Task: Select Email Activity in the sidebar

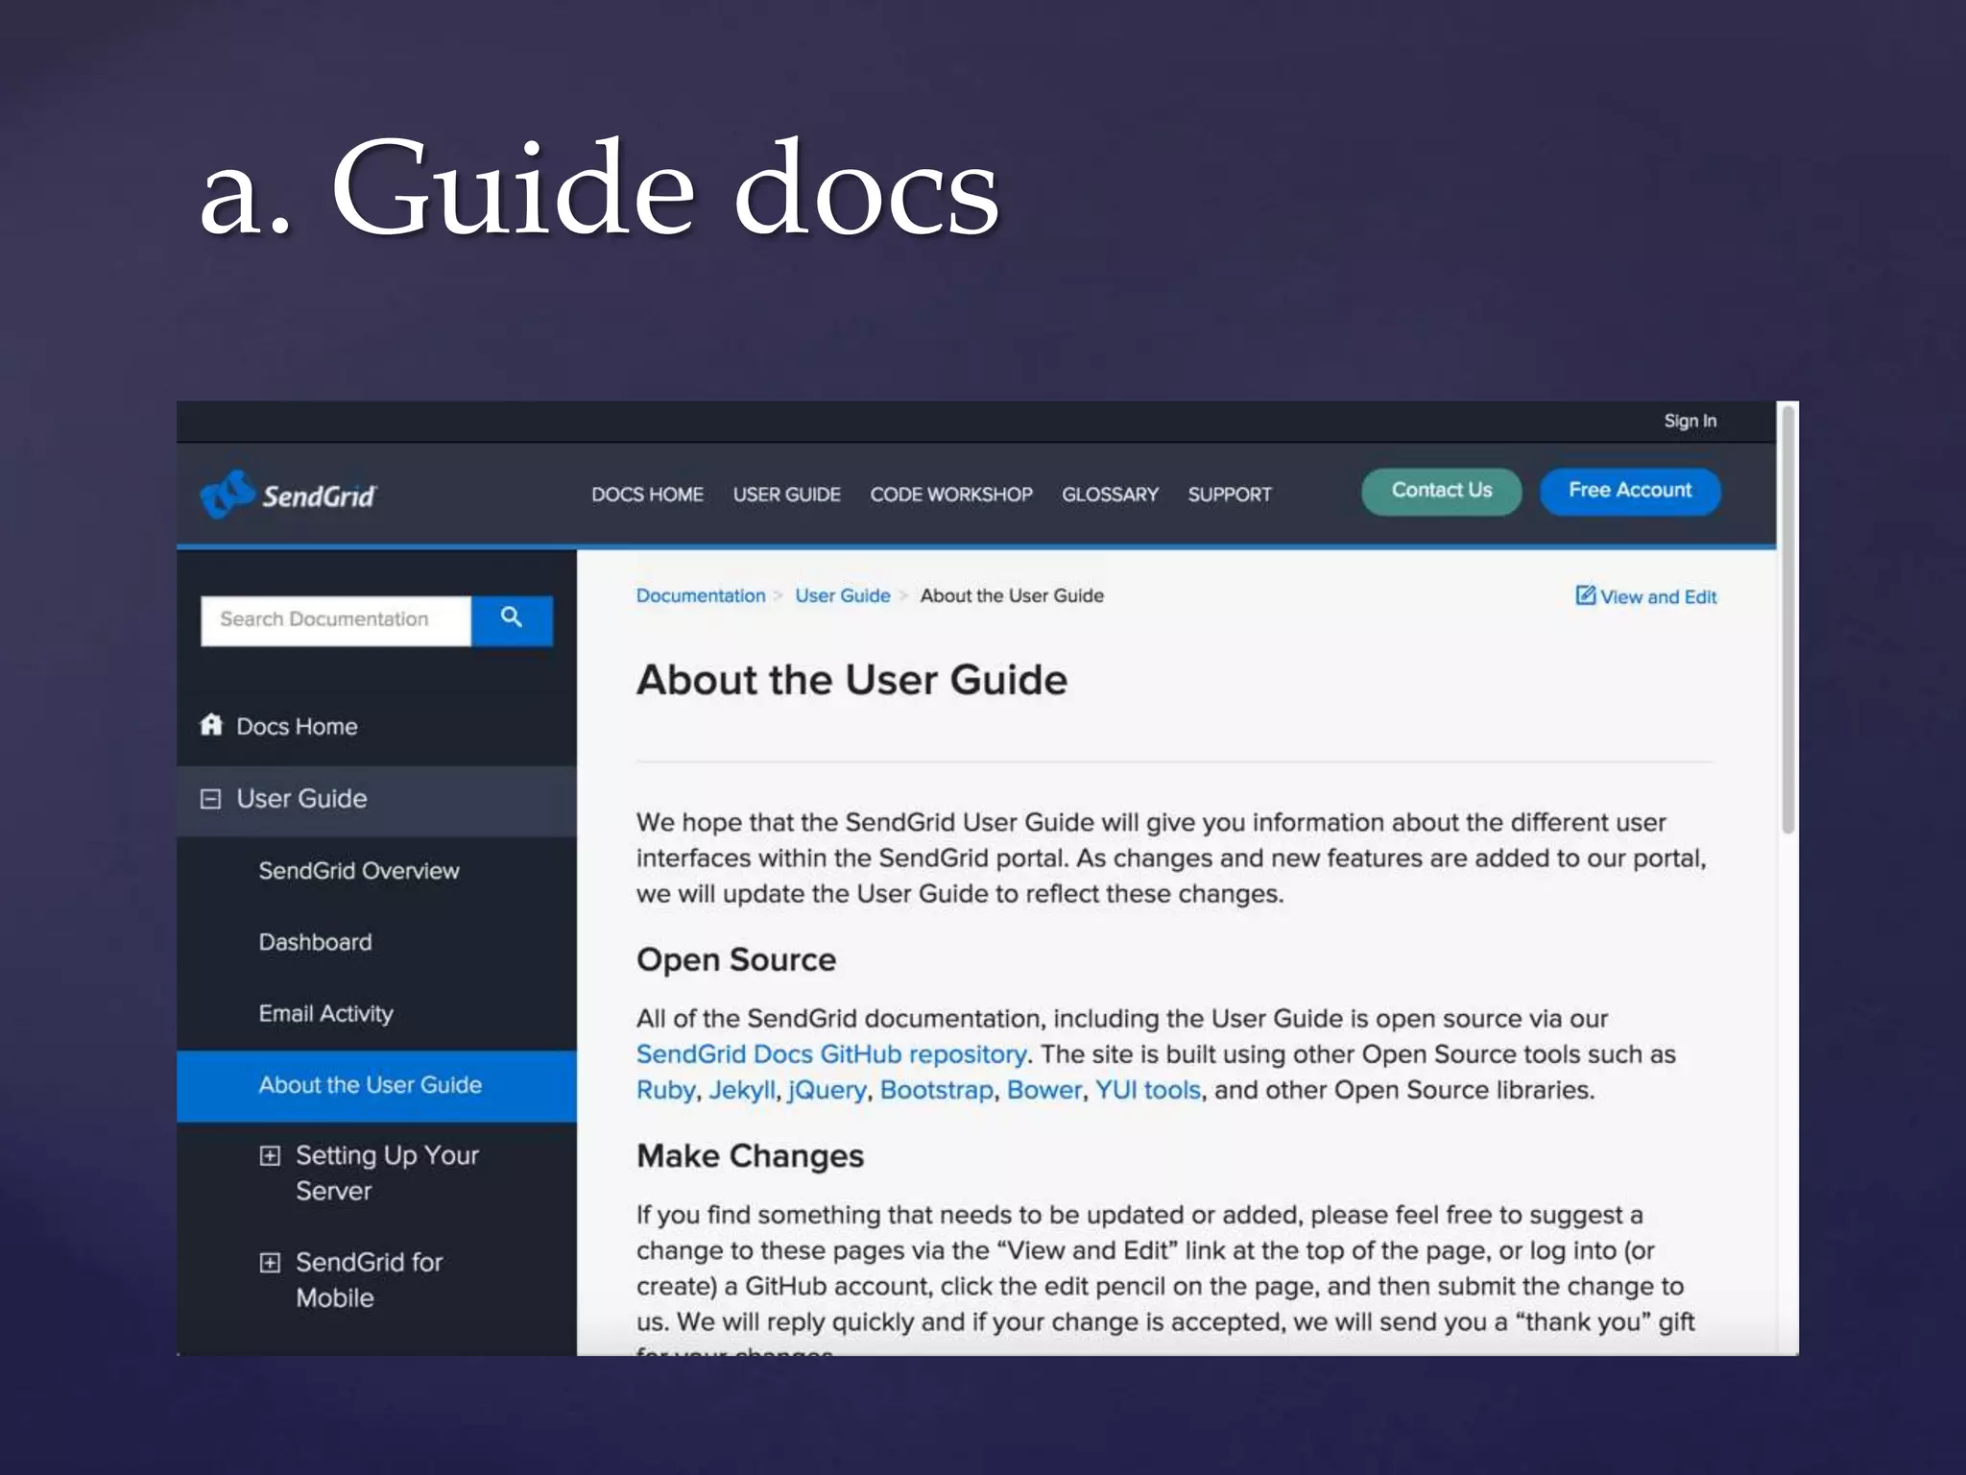Action: coord(325,1013)
